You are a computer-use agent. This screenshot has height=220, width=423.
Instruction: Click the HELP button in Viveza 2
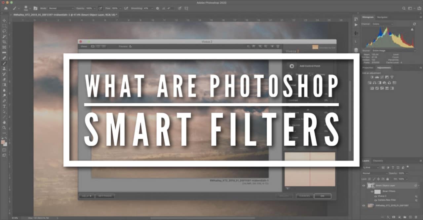tap(86, 196)
